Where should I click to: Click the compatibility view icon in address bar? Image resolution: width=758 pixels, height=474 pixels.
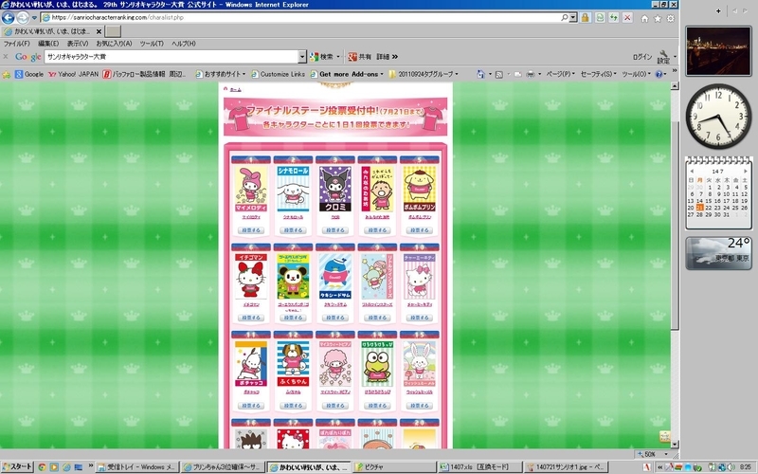[600, 18]
